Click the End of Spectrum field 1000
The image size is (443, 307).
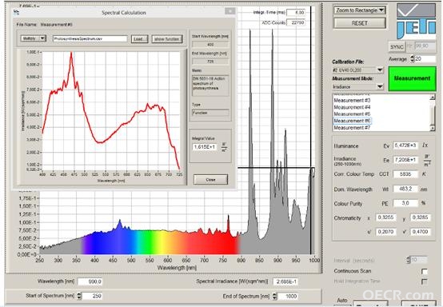pyautogui.click(x=288, y=297)
